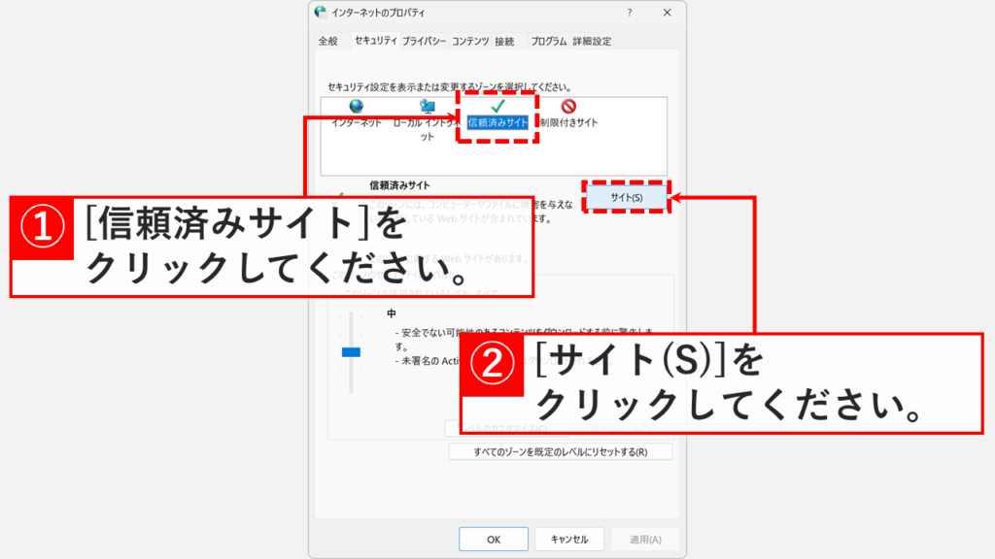Viewport: 995px width, 559px height.
Task: Open the コンテンツ tab
Action: point(470,41)
